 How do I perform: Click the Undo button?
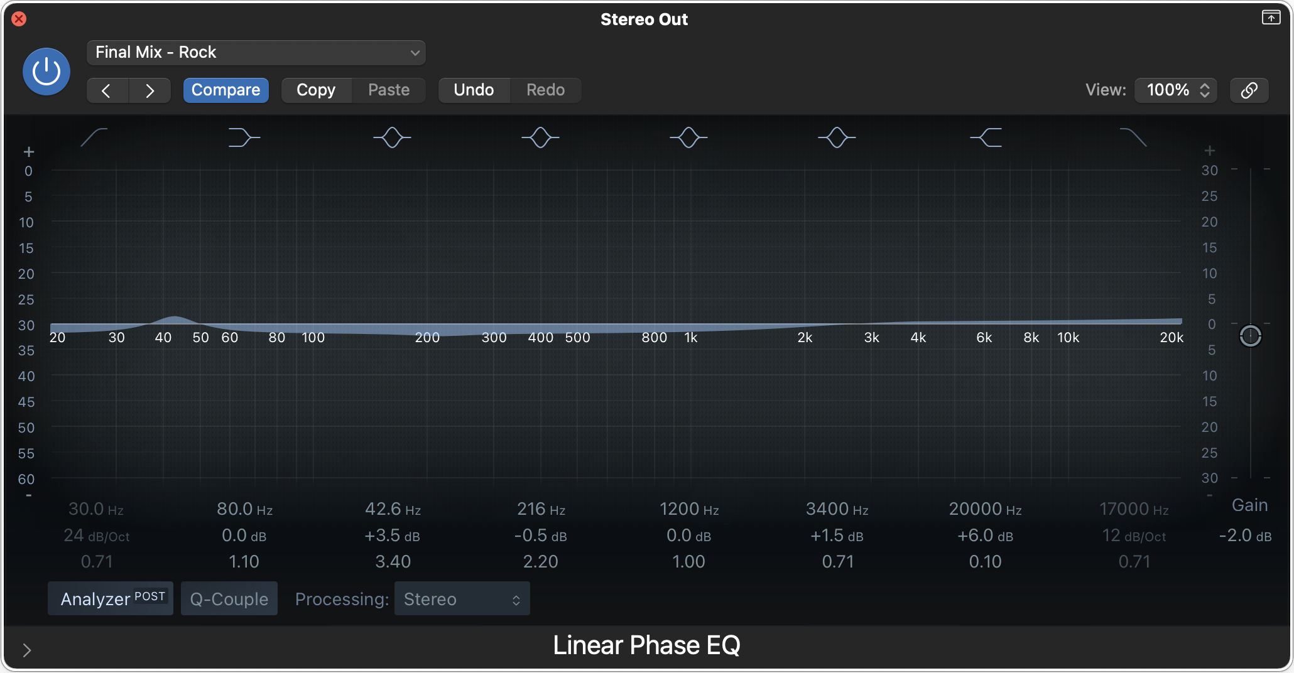click(474, 90)
